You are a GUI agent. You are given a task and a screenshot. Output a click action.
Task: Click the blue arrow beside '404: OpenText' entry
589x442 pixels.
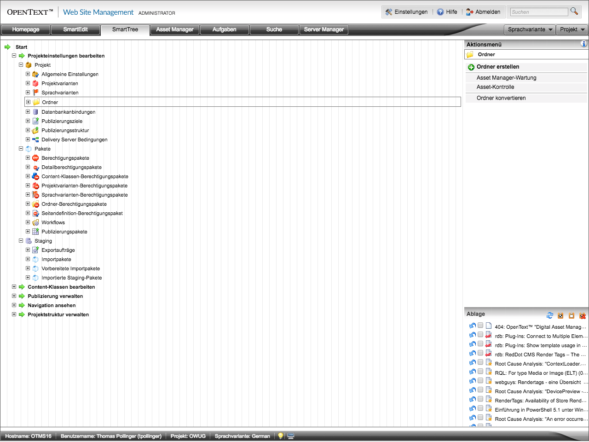click(x=473, y=326)
